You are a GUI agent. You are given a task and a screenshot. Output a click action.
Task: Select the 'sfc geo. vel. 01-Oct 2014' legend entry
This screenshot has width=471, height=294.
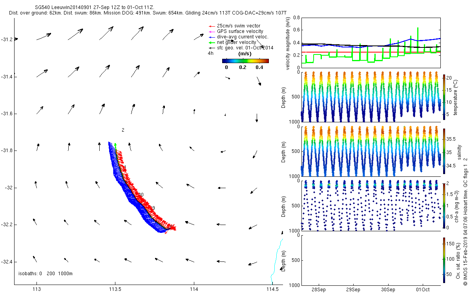click(x=245, y=47)
